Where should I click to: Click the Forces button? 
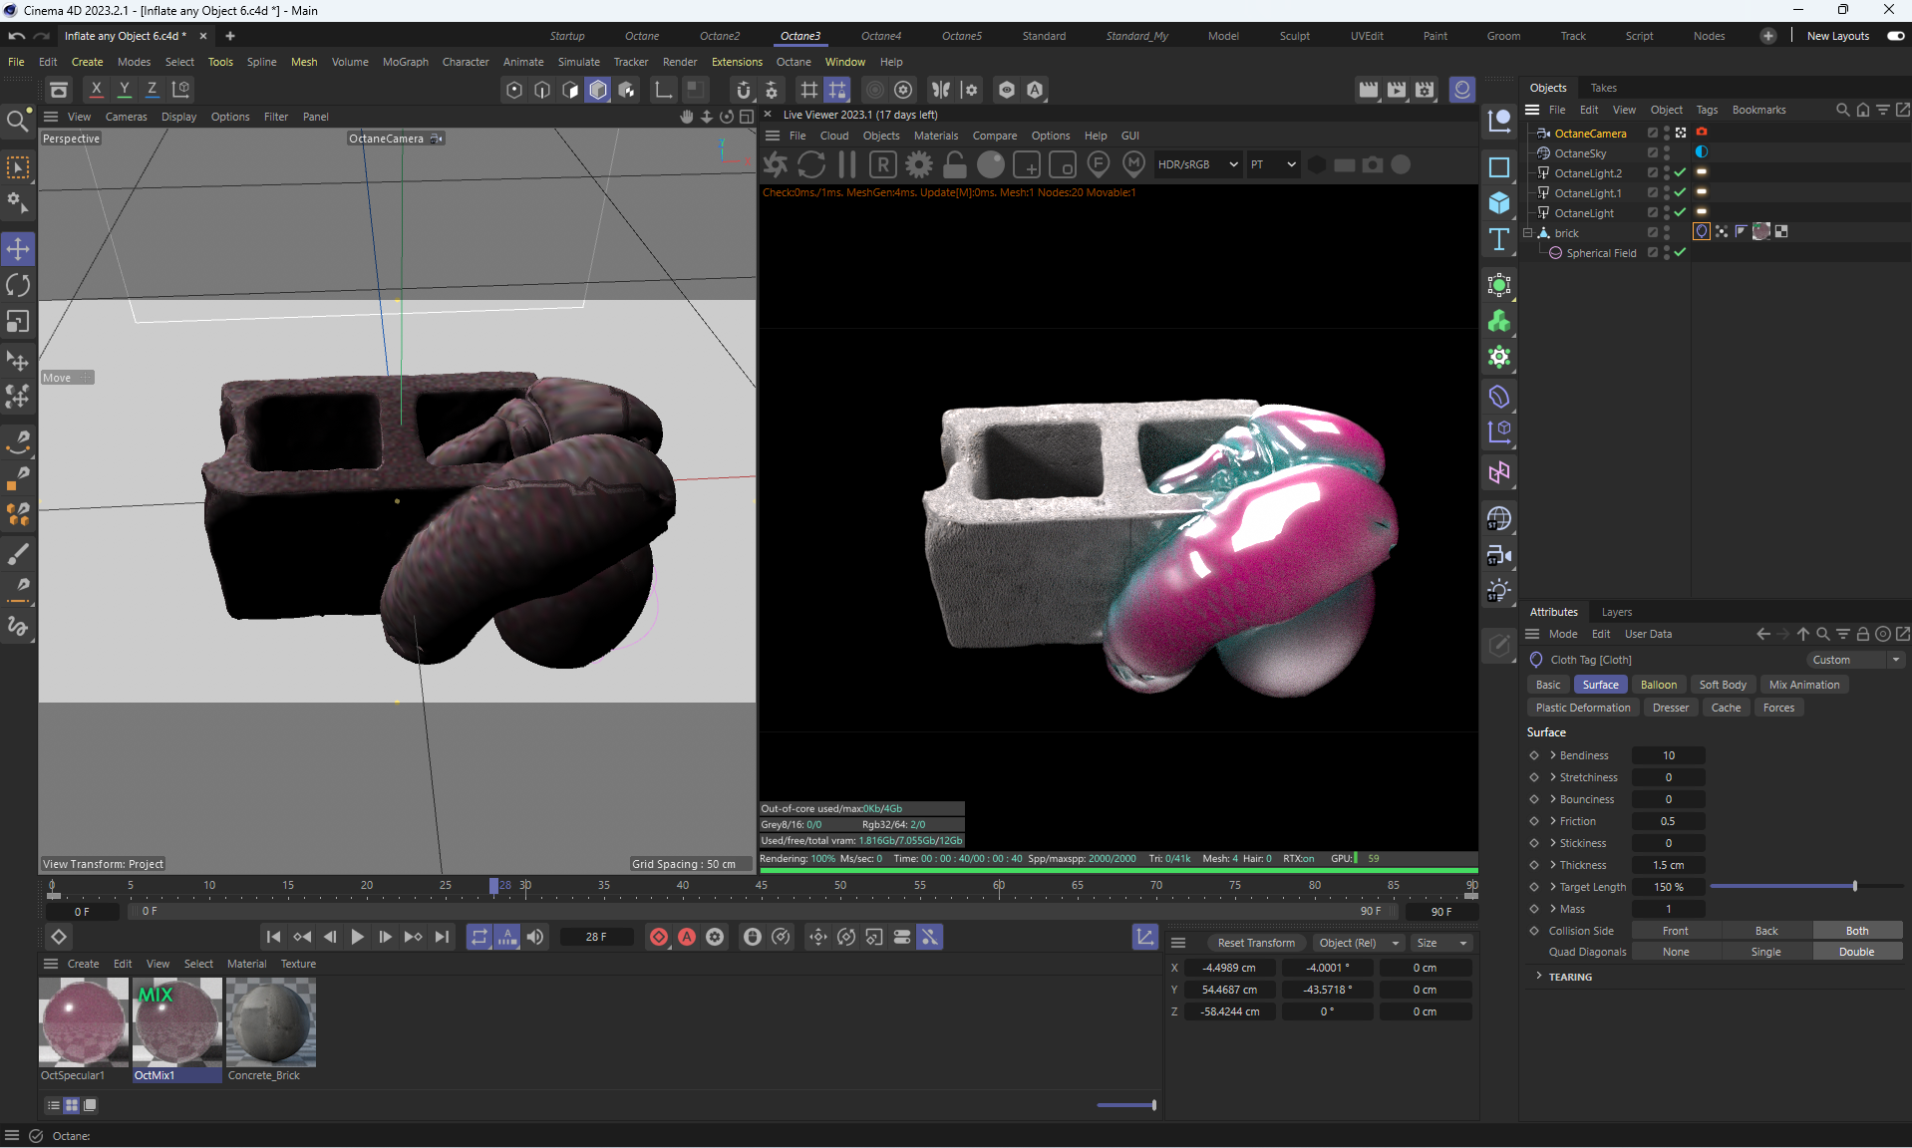pos(1777,708)
